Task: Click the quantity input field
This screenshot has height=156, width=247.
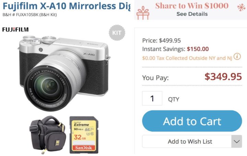Action: click(x=152, y=98)
